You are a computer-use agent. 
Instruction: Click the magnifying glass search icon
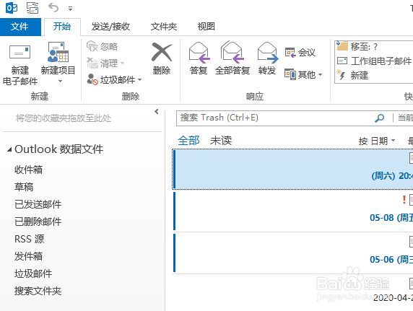[x=380, y=118]
